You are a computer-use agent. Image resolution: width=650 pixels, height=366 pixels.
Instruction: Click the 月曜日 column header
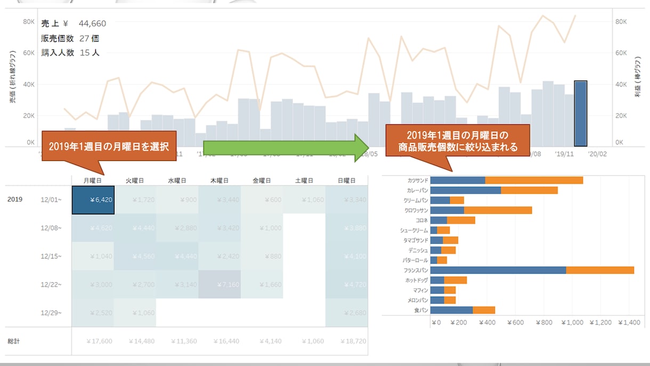coord(93,181)
